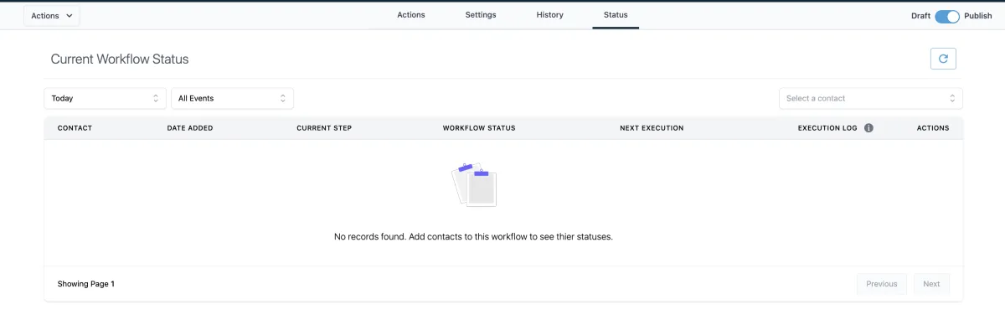Click the Previous page button
Image resolution: width=1005 pixels, height=325 pixels.
click(x=882, y=284)
